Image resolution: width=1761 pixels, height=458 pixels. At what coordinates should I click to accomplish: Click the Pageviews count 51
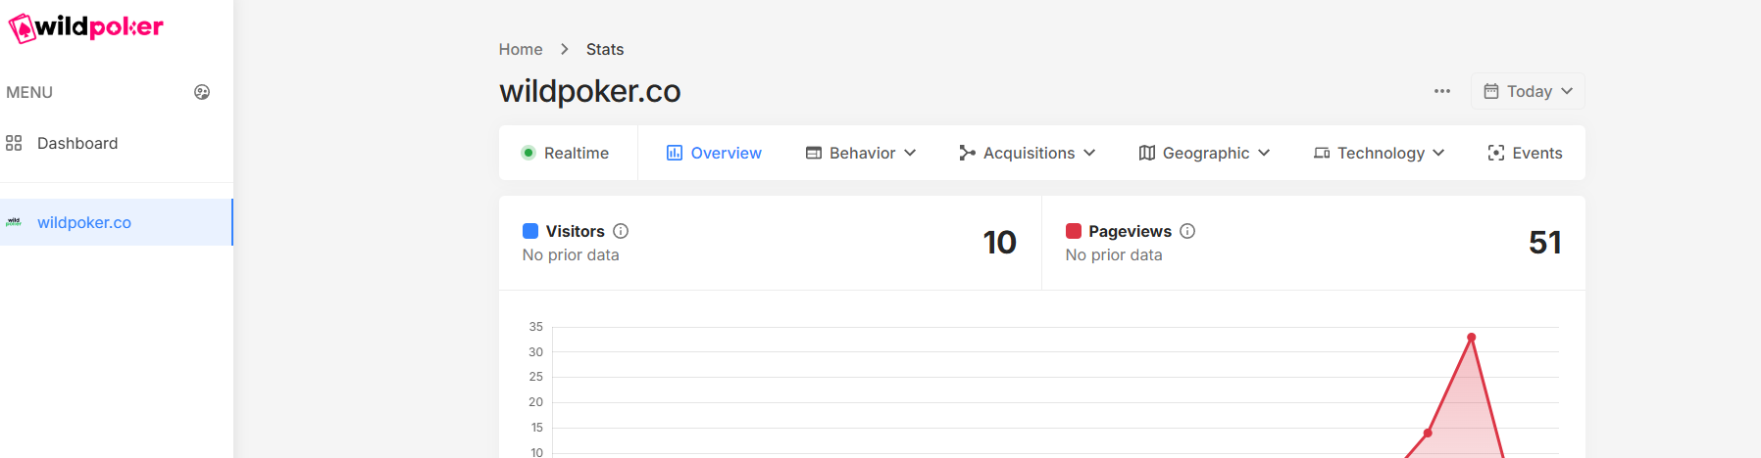point(1545,243)
